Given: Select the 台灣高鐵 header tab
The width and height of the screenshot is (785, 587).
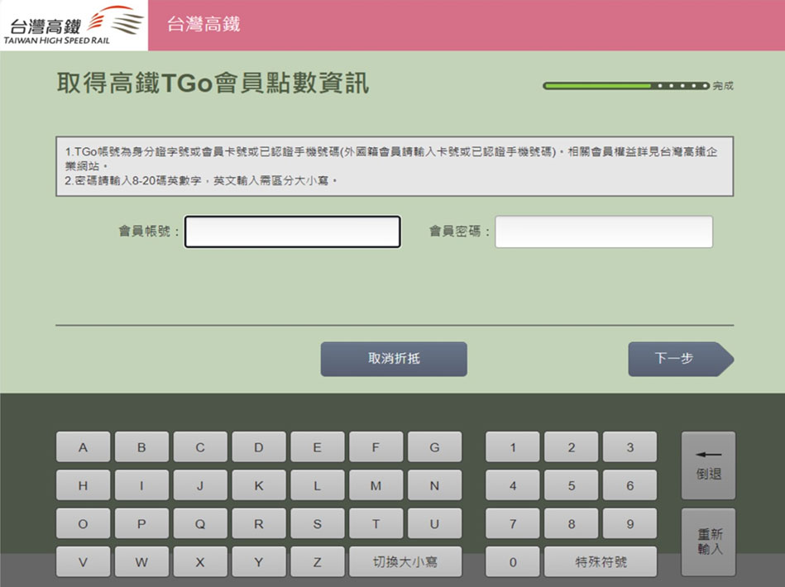Looking at the screenshot, I should [x=203, y=25].
